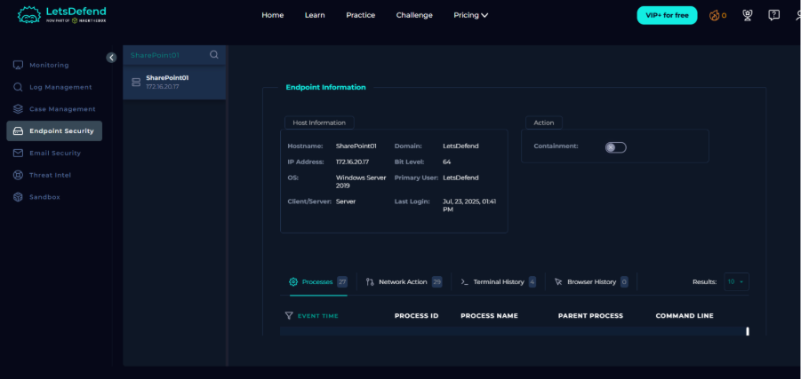801x379 pixels.
Task: Click the Sandbox cube icon
Action: (x=18, y=197)
